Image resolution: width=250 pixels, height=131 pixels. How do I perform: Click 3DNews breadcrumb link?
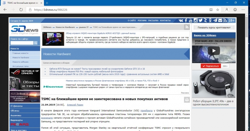click(x=47, y=27)
